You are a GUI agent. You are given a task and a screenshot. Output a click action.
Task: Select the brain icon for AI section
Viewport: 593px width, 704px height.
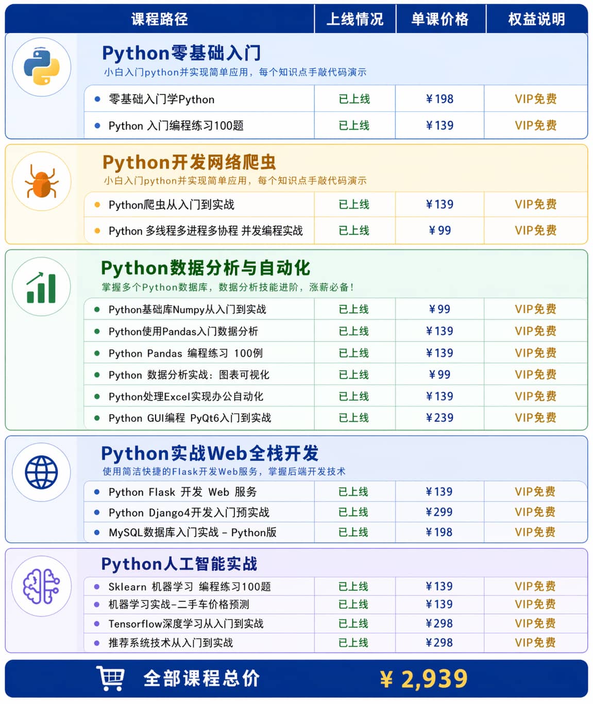tap(41, 587)
